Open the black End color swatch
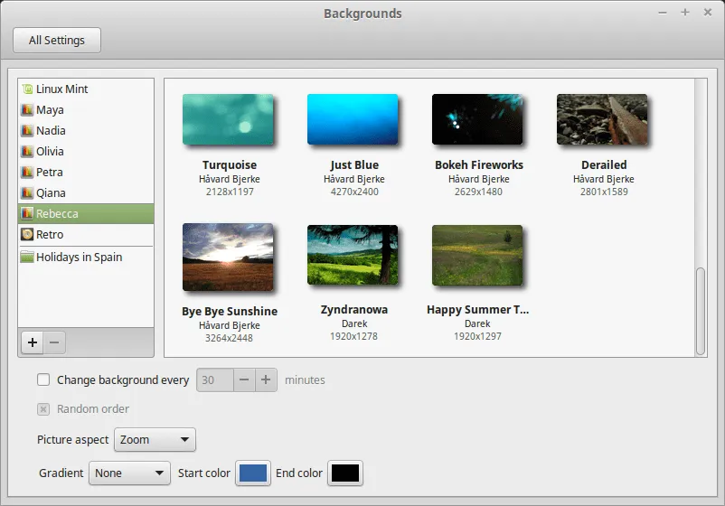 point(345,473)
